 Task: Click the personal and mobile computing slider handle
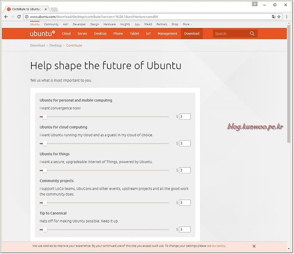tap(45, 117)
